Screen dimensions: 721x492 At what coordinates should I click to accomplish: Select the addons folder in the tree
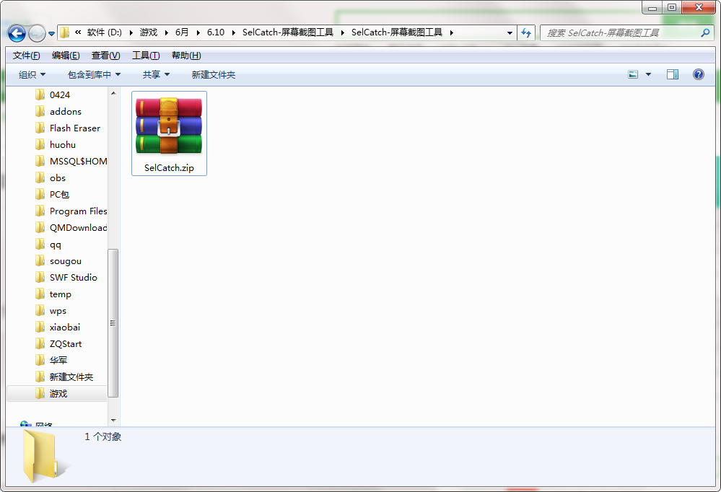click(x=65, y=112)
